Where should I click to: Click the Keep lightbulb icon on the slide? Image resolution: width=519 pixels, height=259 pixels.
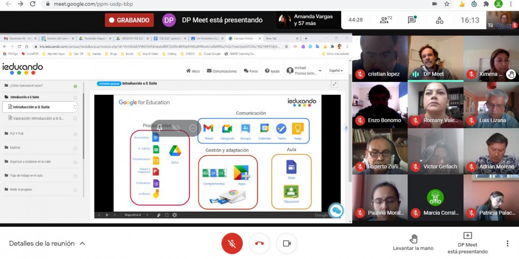click(298, 128)
